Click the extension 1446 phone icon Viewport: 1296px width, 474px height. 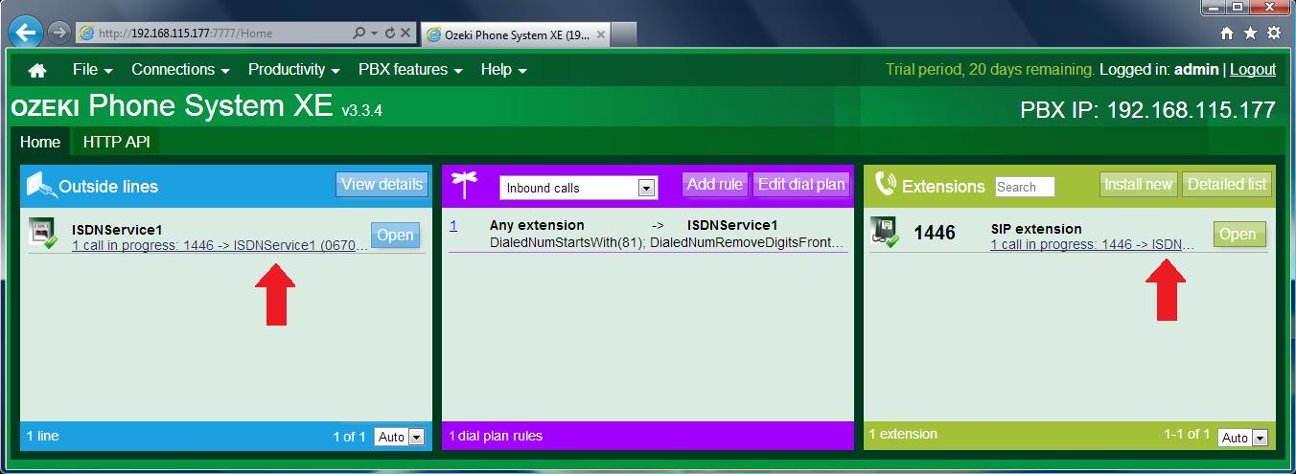[885, 234]
